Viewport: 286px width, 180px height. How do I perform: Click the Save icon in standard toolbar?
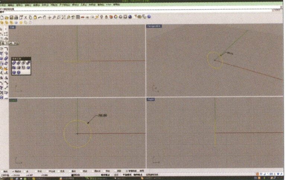(x=11, y=17)
